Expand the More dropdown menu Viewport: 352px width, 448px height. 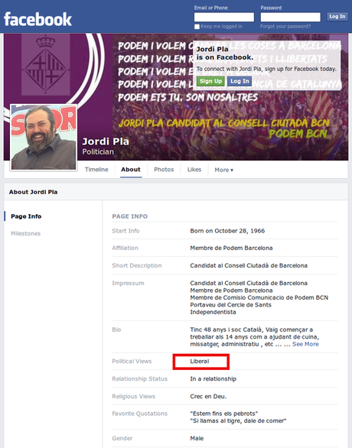[224, 170]
